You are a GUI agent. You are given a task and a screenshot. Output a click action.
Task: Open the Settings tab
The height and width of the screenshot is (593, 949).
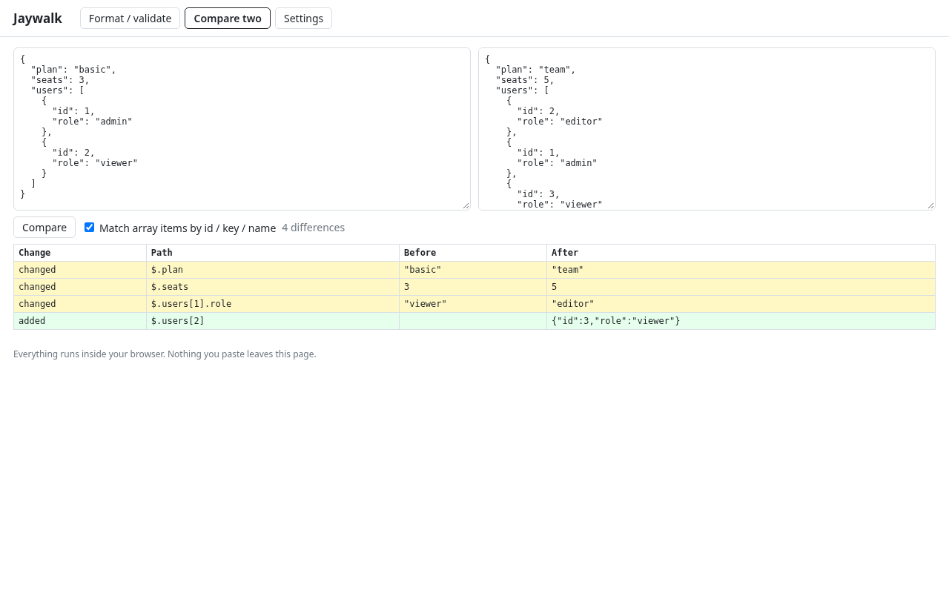(303, 19)
